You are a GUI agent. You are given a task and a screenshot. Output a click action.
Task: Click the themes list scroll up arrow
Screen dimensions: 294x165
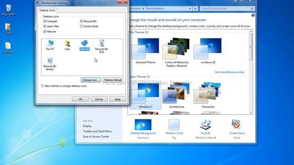tap(251, 32)
